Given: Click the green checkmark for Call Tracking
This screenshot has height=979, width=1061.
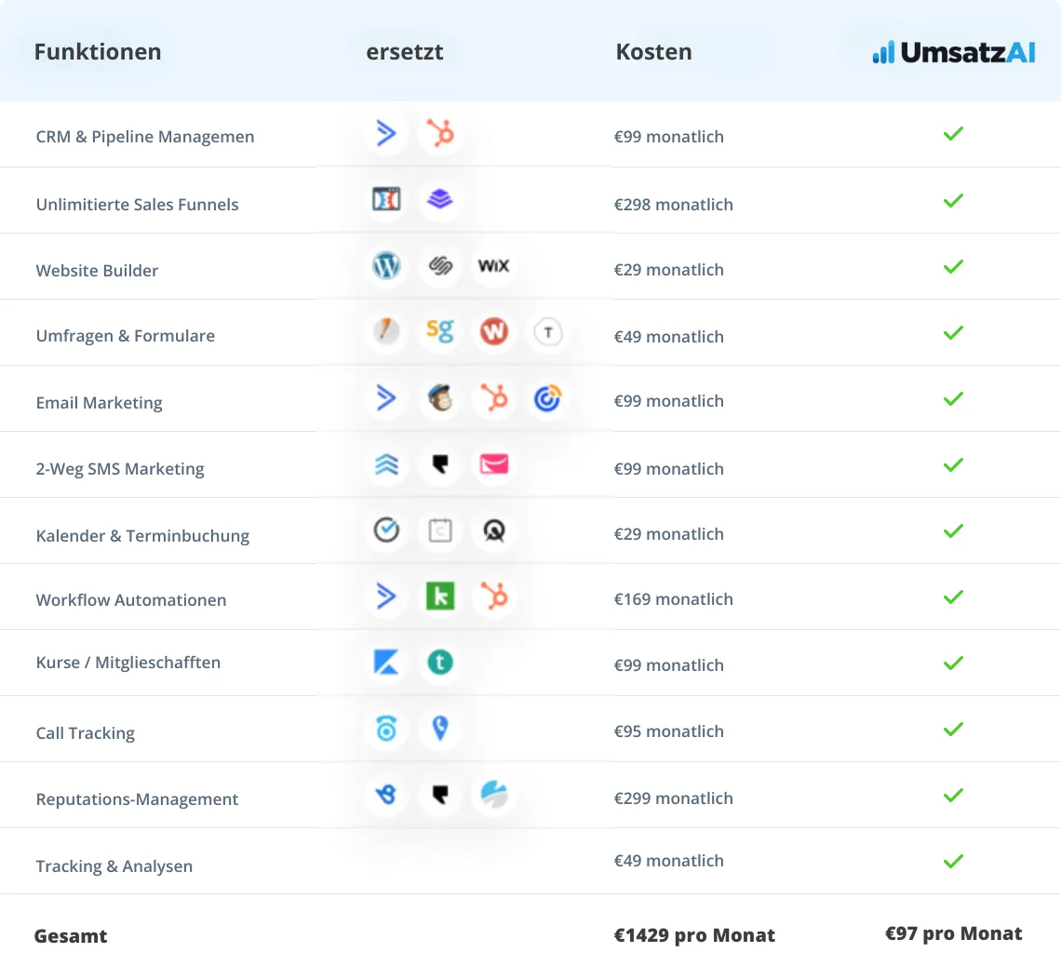Looking at the screenshot, I should point(953,730).
